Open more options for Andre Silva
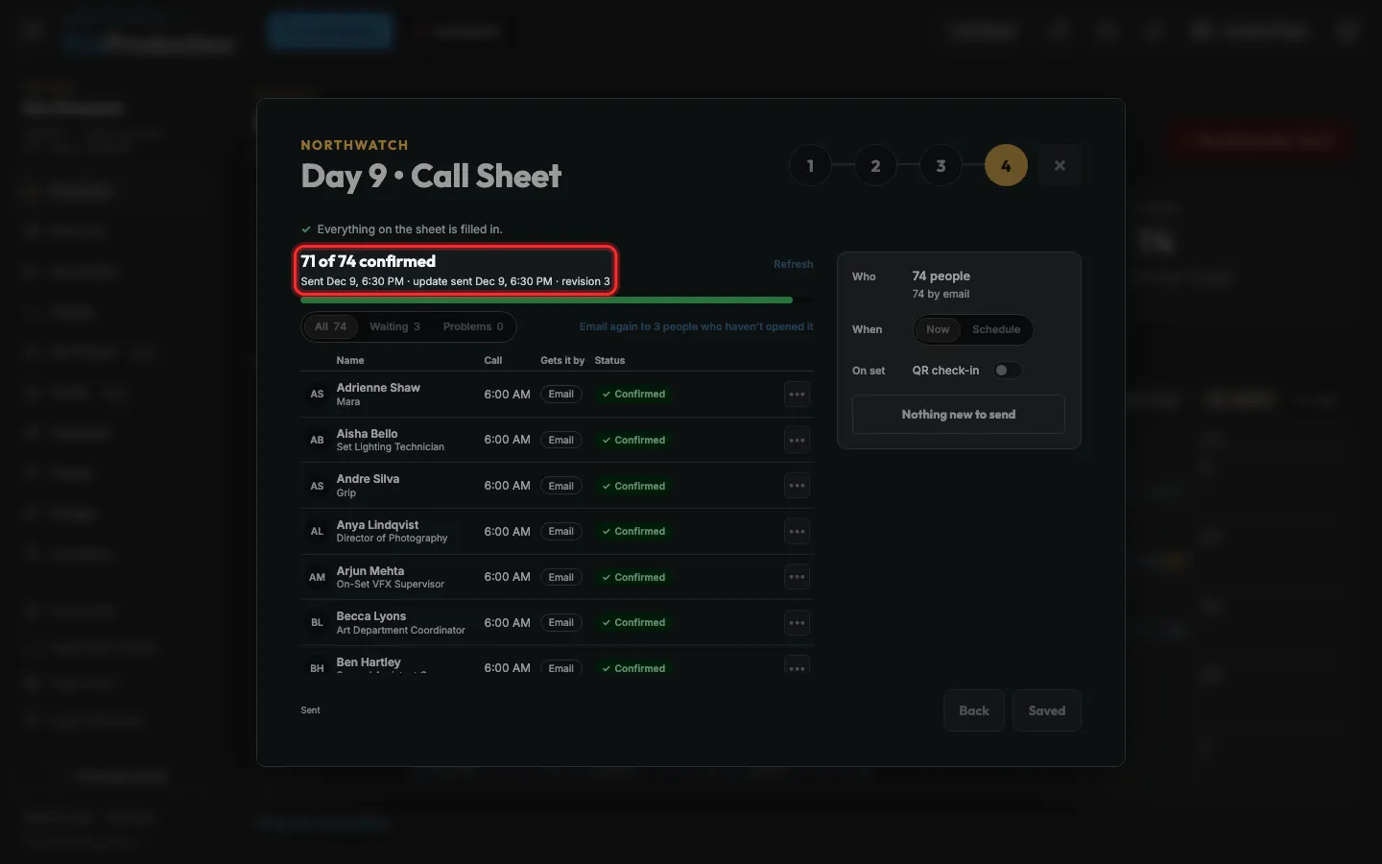 tap(797, 486)
